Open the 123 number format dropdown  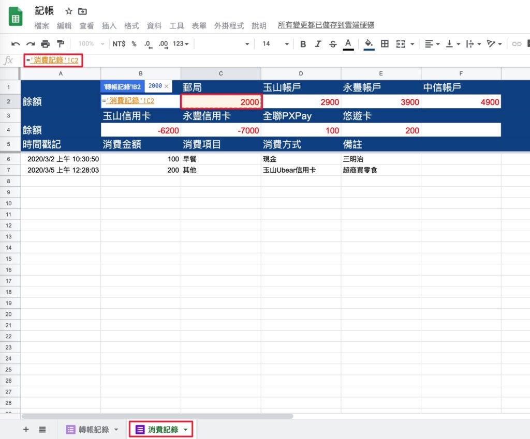tap(181, 44)
